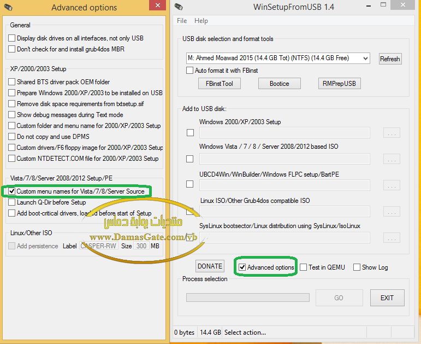
Task: Enable Prepare Windows 2000/XP/2003 for USB install
Action: [11, 93]
